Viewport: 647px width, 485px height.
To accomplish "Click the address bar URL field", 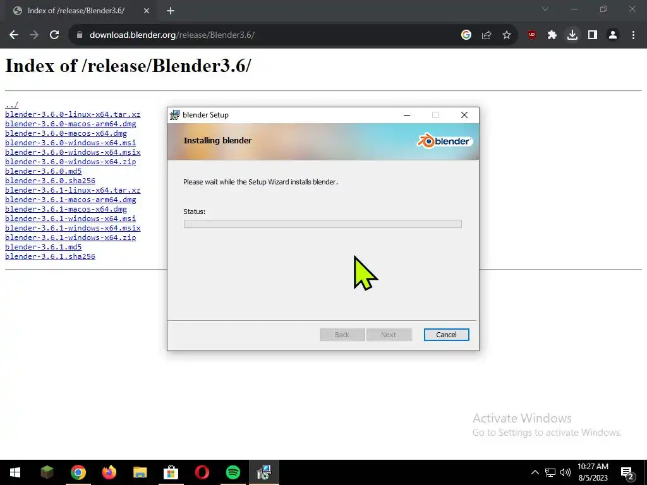I will point(264,35).
